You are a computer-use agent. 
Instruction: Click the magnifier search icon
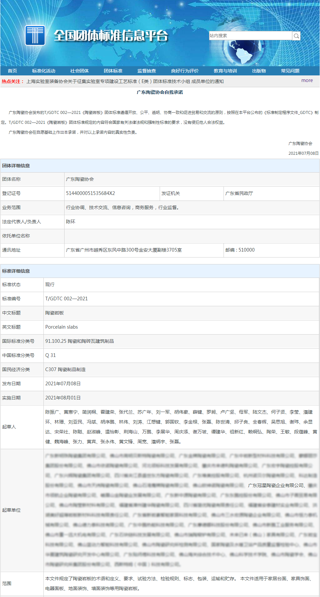click(x=296, y=36)
